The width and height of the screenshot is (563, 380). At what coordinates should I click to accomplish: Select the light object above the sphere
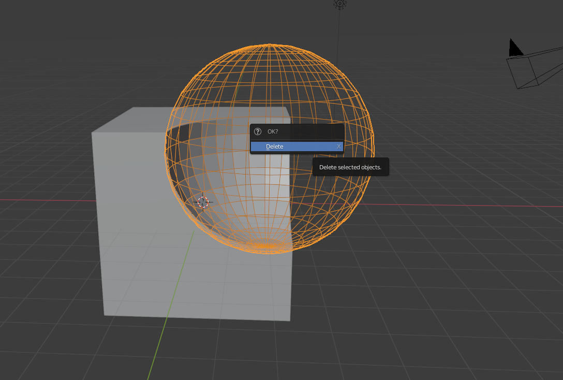click(339, 4)
